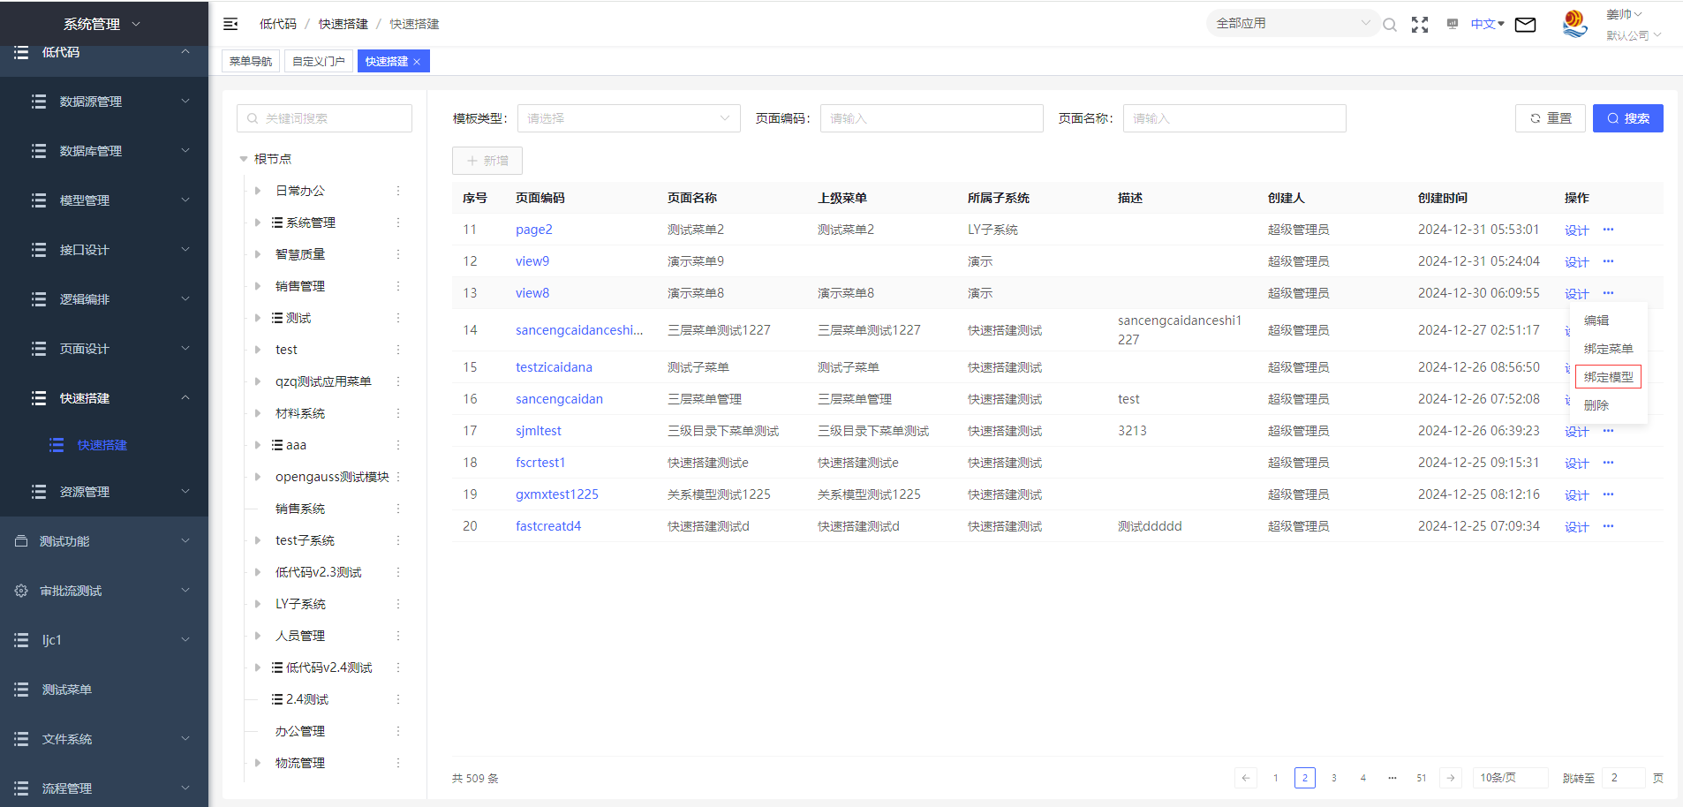This screenshot has width=1683, height=807.
Task: Open 审批流测试 sidebar menu
Action: pos(104,591)
